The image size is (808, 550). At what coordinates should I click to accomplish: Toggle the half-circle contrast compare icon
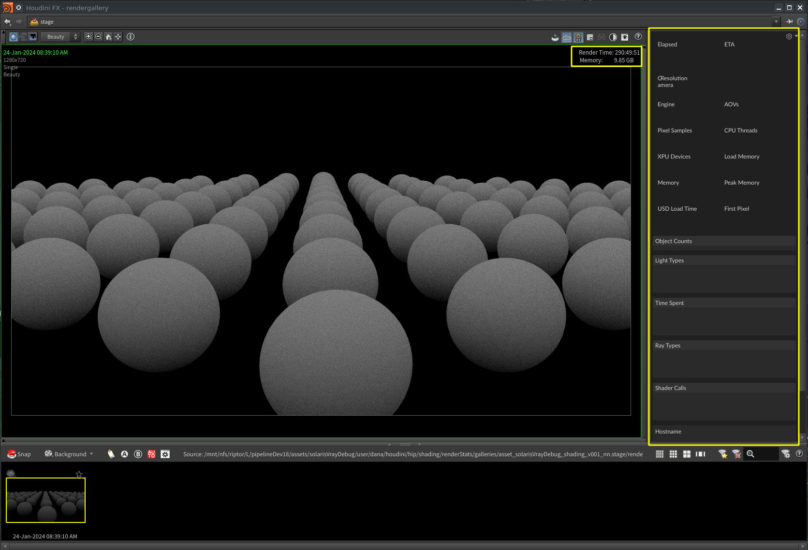tap(613, 37)
